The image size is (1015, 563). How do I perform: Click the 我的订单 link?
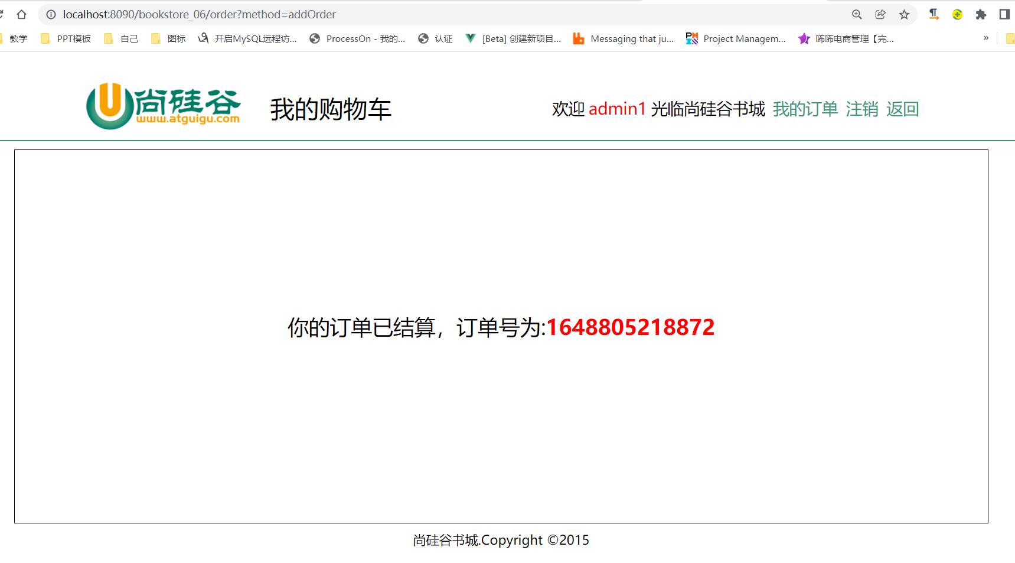805,109
